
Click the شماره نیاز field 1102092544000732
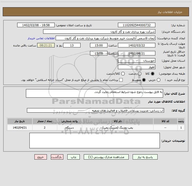point(137,25)
